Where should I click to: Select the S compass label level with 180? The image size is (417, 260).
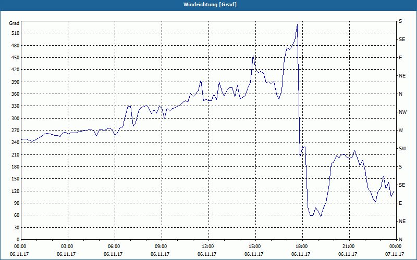[400, 167]
